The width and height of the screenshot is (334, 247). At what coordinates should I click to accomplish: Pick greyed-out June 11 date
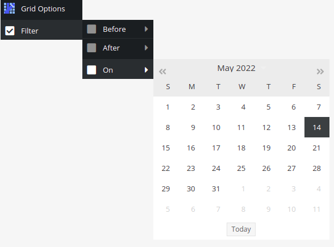coord(317,210)
